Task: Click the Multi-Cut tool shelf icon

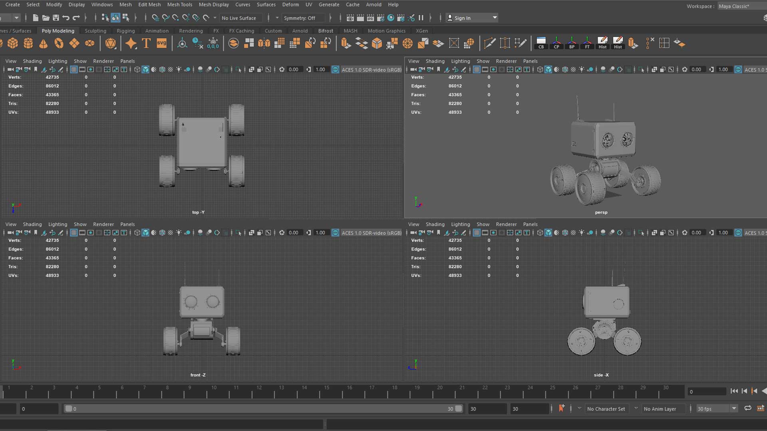Action: [x=489, y=43]
